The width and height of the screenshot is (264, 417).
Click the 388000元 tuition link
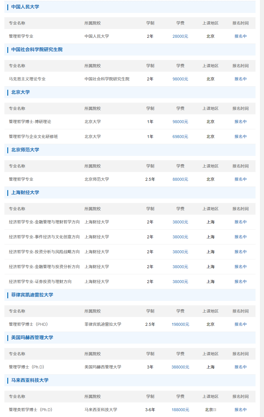click(180, 367)
